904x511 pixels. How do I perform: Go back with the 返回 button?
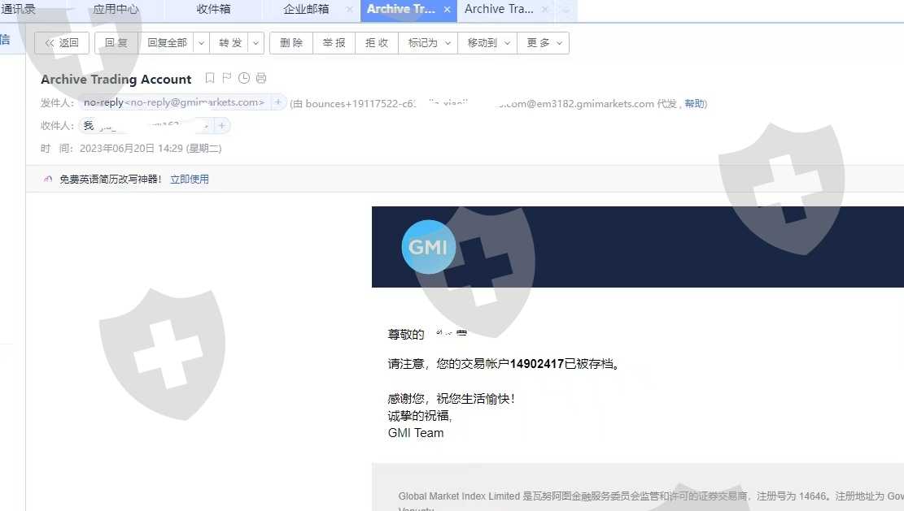point(62,42)
